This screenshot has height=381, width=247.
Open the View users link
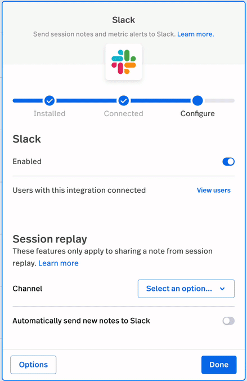tap(213, 191)
